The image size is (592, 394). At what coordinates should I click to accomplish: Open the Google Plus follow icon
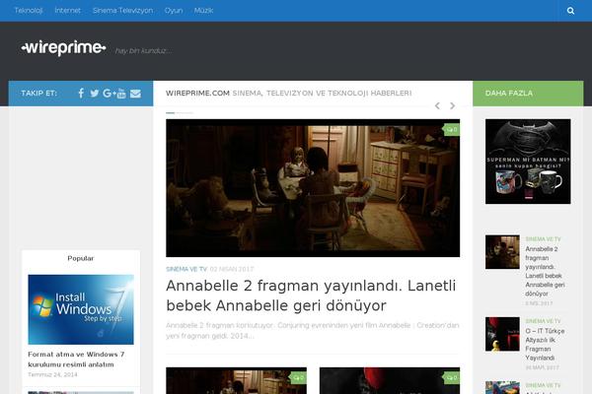tap(109, 94)
